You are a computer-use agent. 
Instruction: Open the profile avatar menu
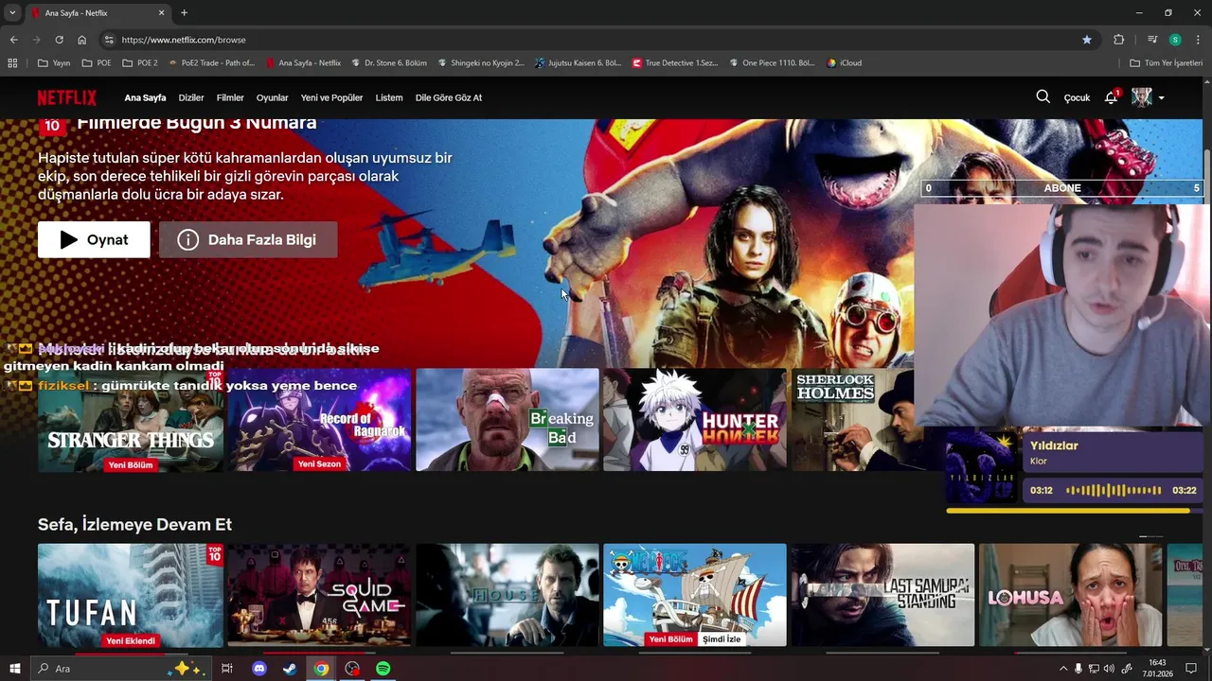(x=1148, y=97)
